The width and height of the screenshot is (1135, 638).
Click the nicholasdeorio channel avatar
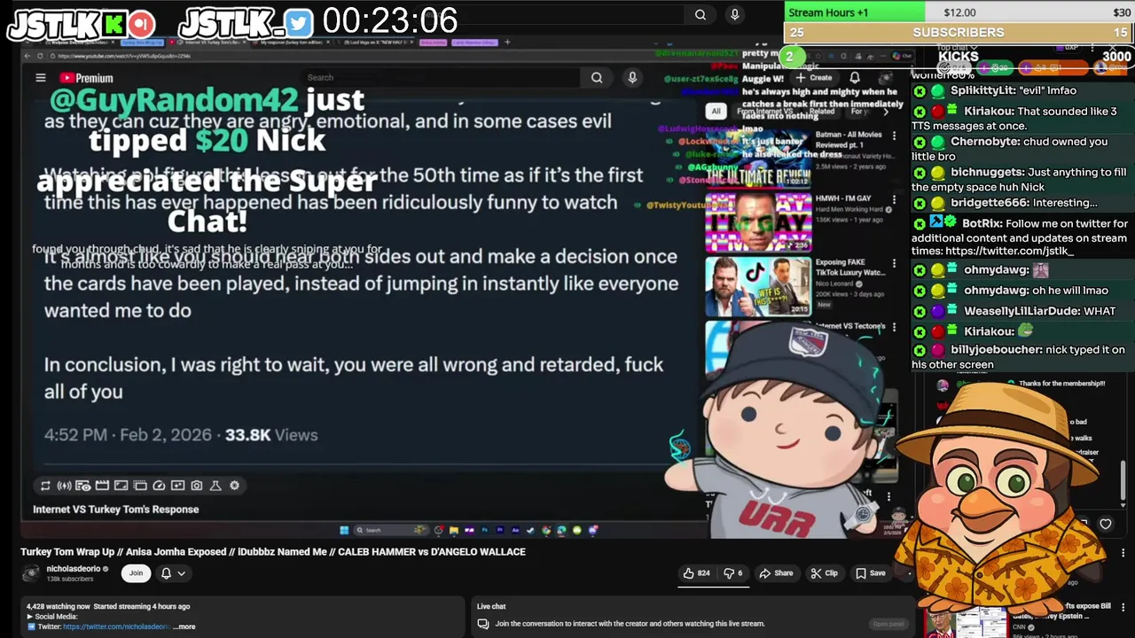coord(32,573)
